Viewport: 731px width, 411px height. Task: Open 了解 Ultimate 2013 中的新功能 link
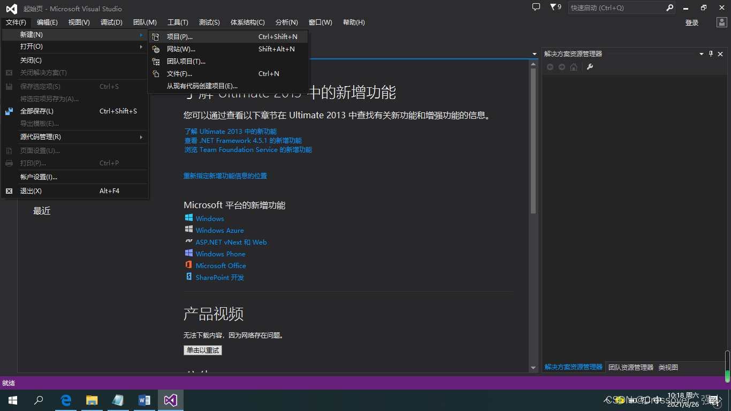(x=231, y=132)
